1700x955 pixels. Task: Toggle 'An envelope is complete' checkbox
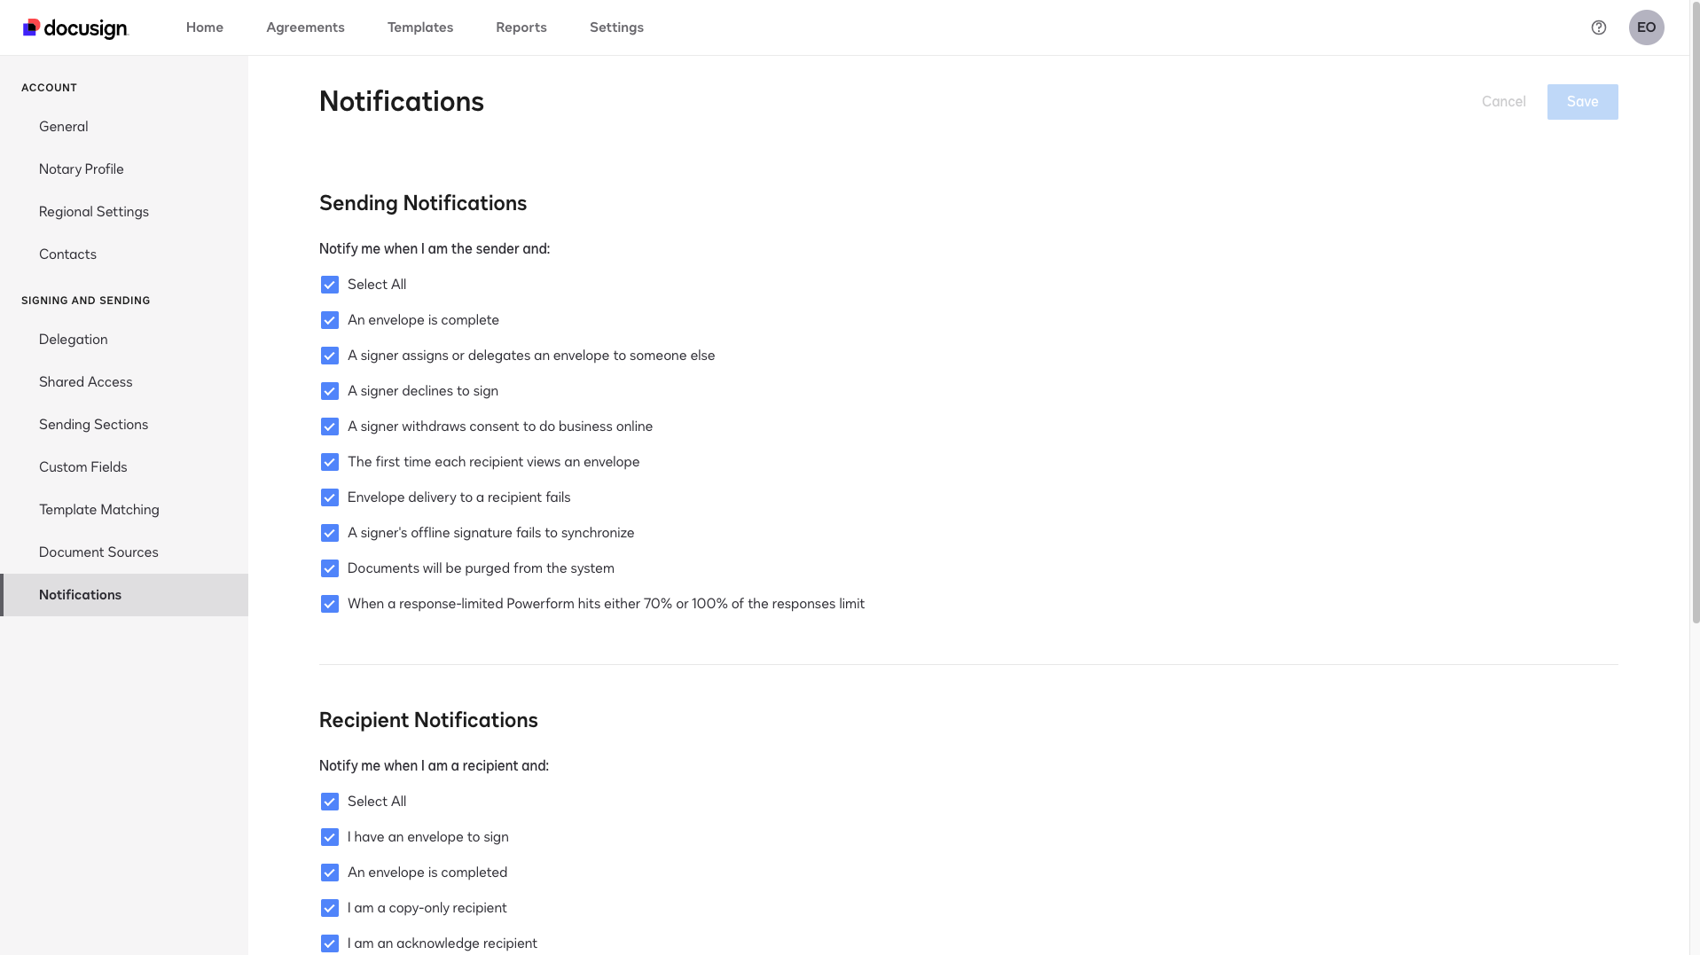point(329,320)
